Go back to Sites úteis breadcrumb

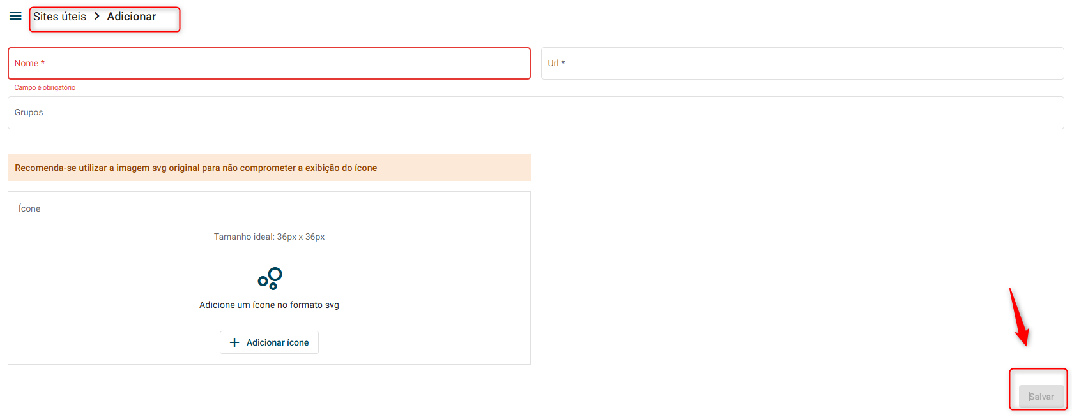click(x=59, y=17)
